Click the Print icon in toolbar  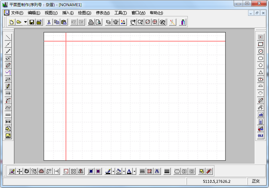91,22
